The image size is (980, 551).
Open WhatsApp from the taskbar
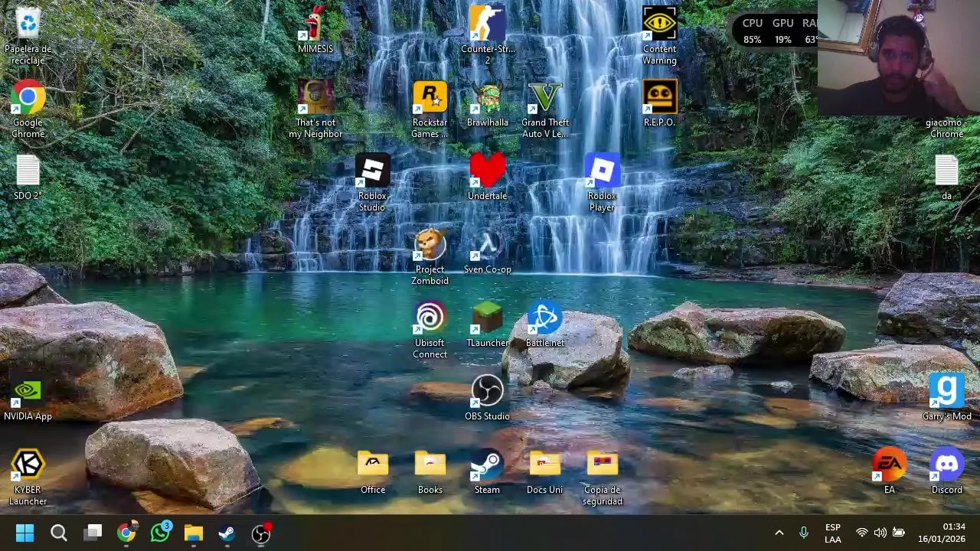click(160, 533)
